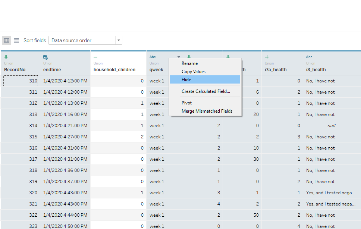Click i3_health Abc data type icon
The height and width of the screenshot is (229, 361).
(309, 57)
